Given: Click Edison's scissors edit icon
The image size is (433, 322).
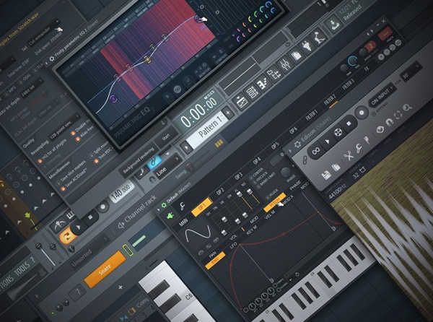Looking at the screenshot, I should [349, 156].
